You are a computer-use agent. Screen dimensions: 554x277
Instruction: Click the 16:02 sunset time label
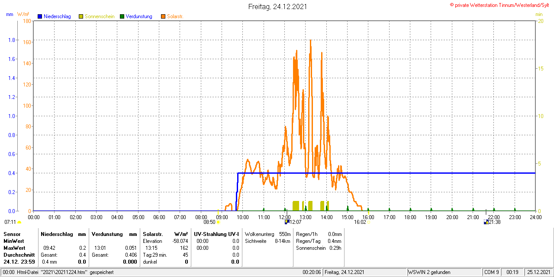360,222
